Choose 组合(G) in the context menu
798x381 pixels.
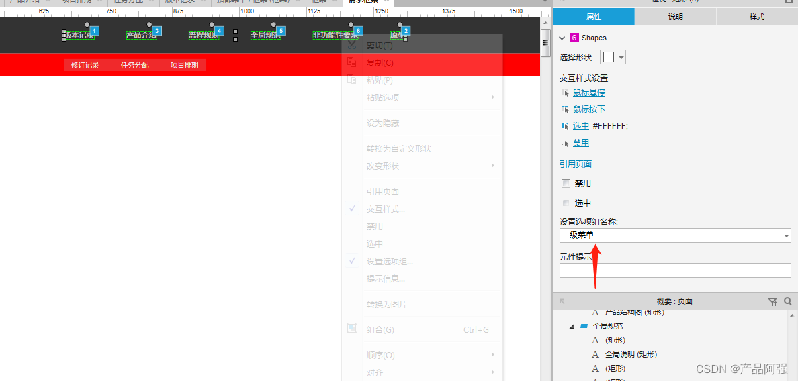[x=422, y=330]
